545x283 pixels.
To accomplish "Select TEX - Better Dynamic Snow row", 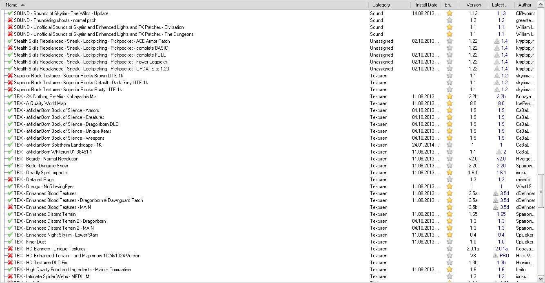I will [x=41, y=166].
